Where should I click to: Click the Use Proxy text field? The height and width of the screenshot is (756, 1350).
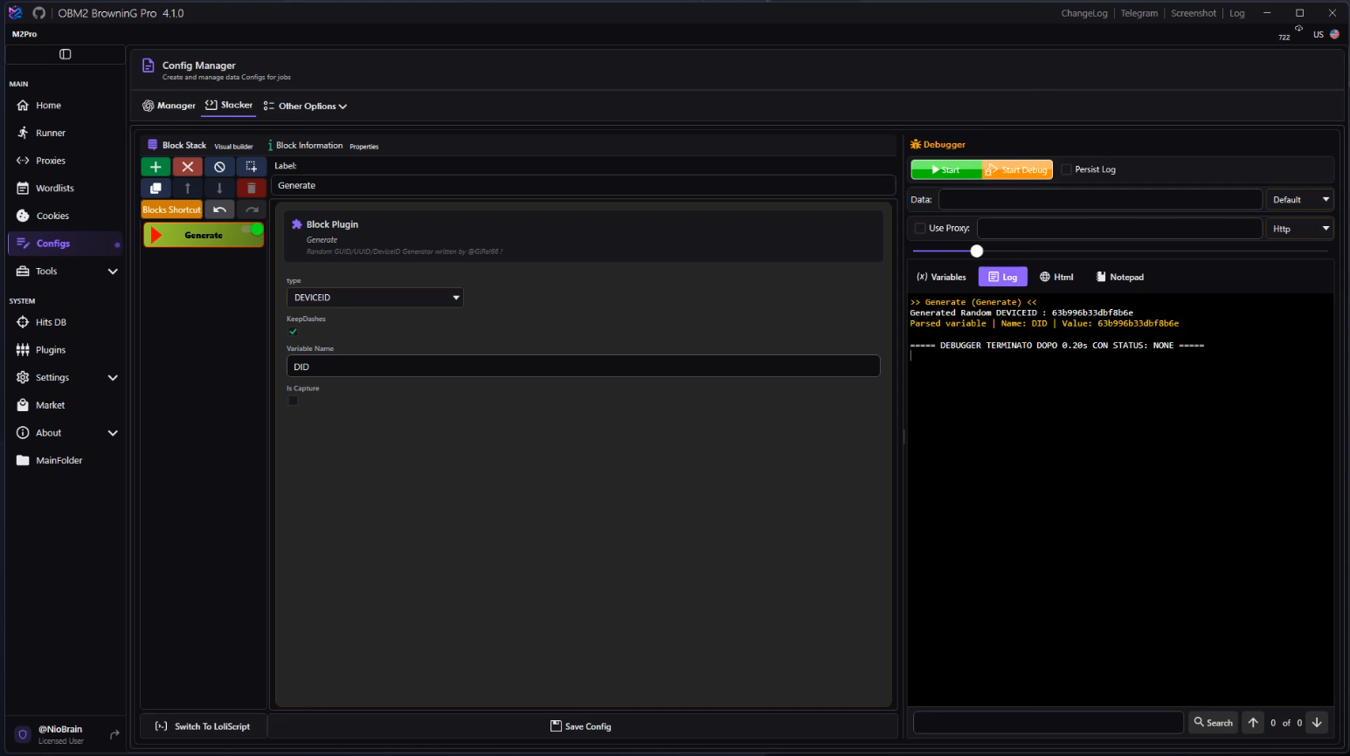(x=1119, y=229)
